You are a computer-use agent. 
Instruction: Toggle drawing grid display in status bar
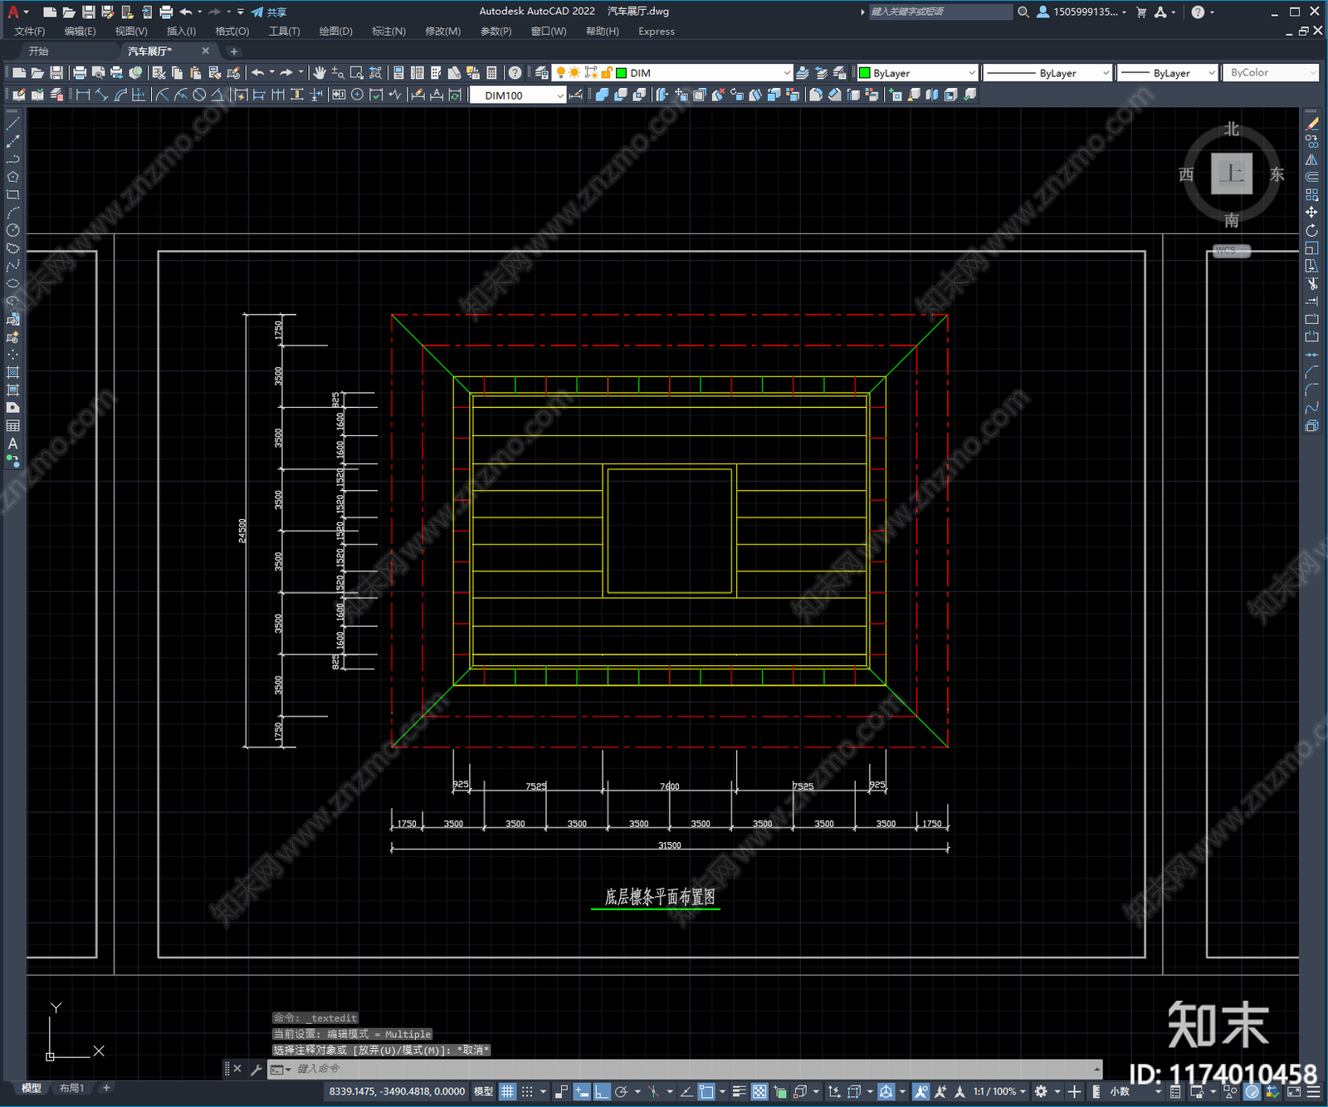coord(507,1091)
